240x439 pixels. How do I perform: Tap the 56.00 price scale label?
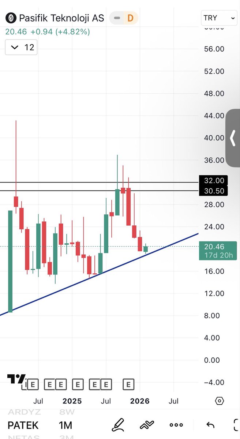pos(214,49)
